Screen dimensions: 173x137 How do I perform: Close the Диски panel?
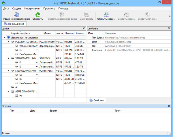coord(84,29)
